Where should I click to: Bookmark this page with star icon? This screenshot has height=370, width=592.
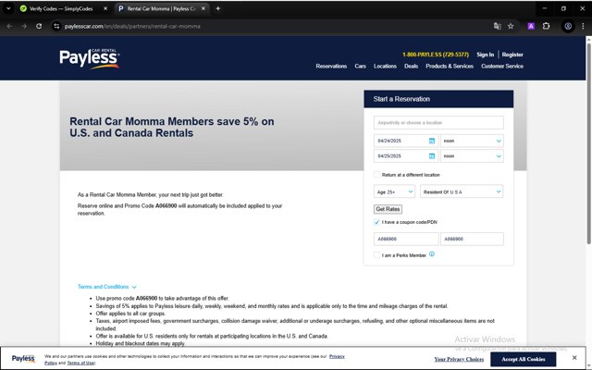tap(511, 26)
